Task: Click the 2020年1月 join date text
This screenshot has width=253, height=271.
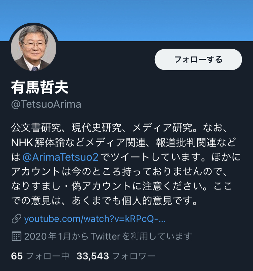Action: click(47, 236)
